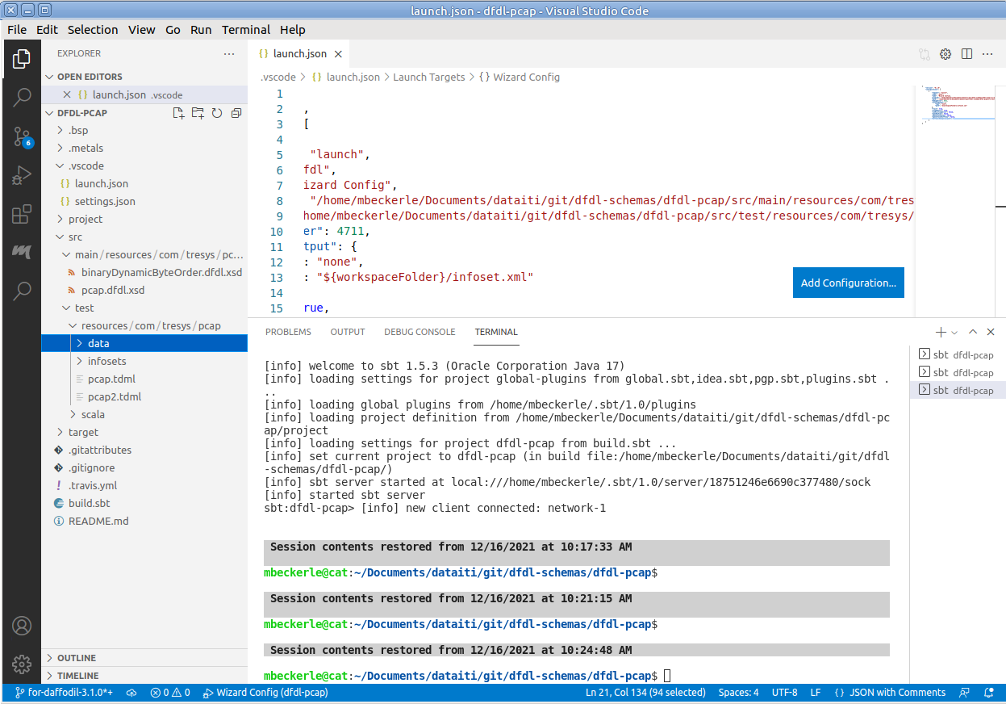Select the third sbt dfdl-pcap terminal
This screenshot has width=1006, height=704.
[x=958, y=390]
